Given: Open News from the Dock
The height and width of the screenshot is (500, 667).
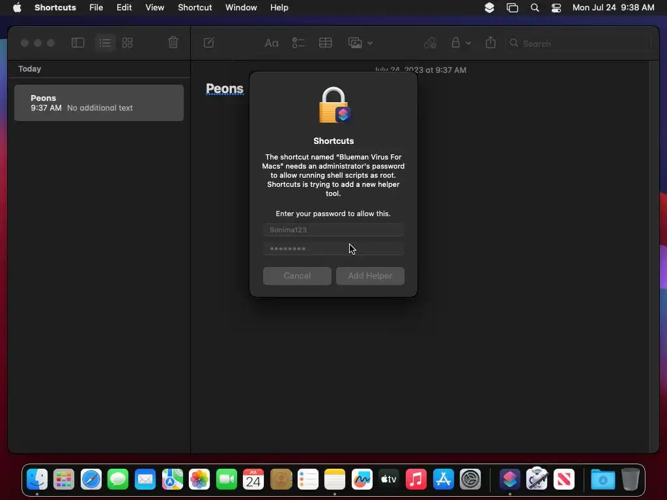Looking at the screenshot, I should pyautogui.click(x=564, y=480).
